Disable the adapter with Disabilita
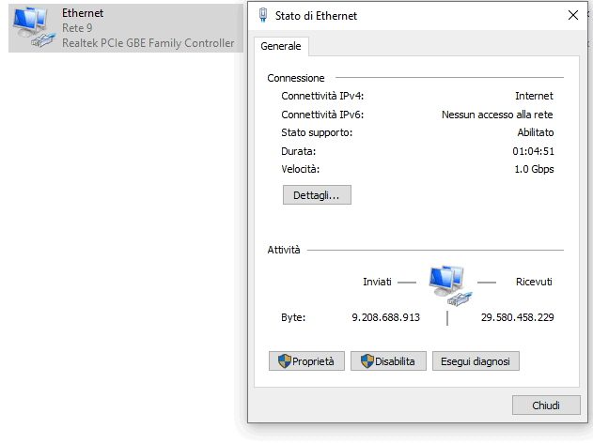 click(388, 361)
